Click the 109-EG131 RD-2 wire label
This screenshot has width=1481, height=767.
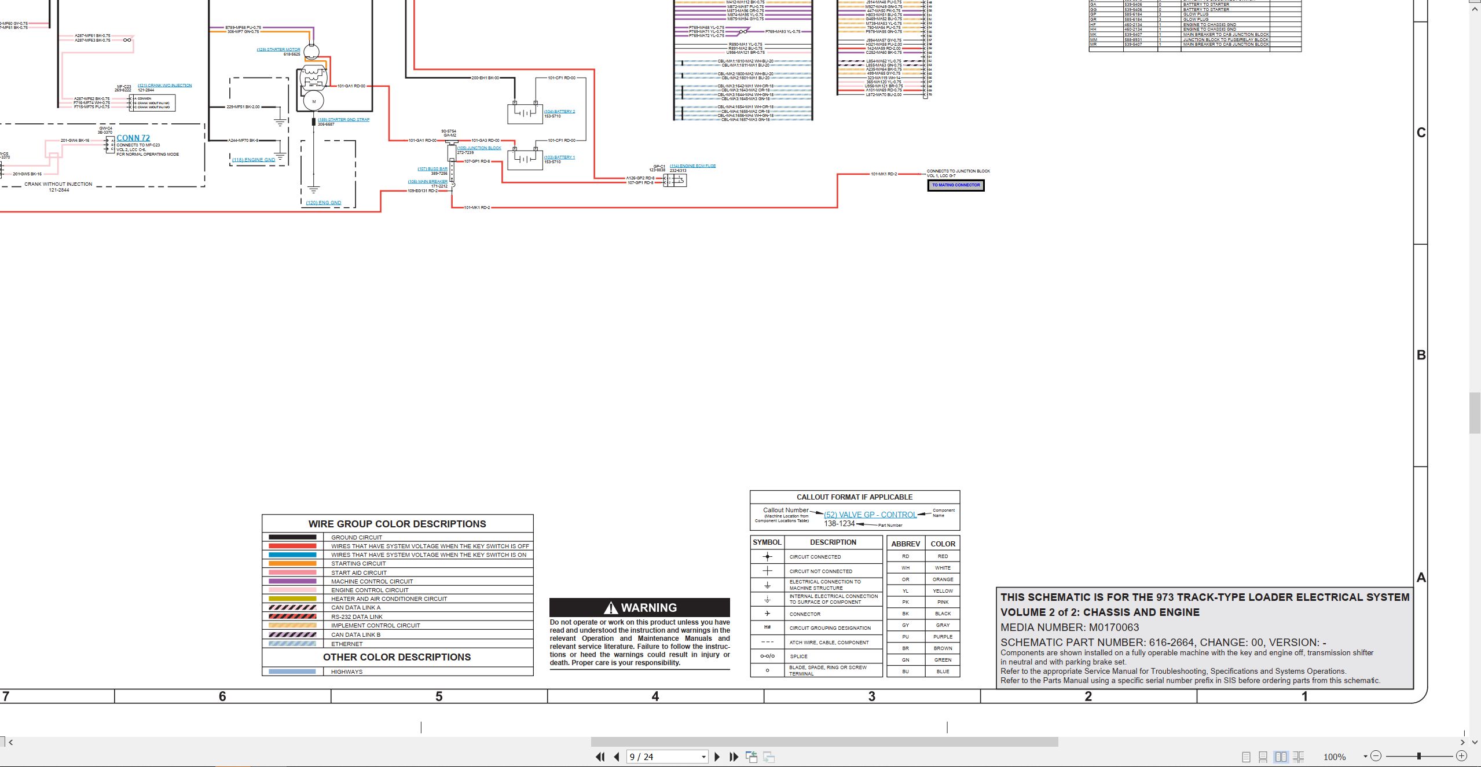pos(423,191)
